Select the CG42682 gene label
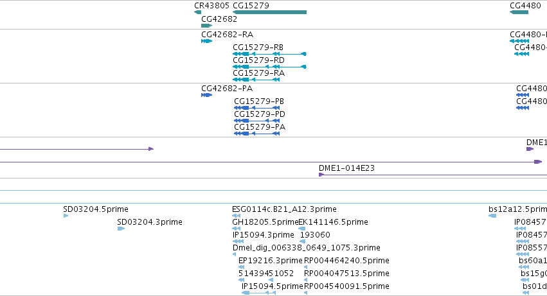547x296 pixels. tap(219, 19)
